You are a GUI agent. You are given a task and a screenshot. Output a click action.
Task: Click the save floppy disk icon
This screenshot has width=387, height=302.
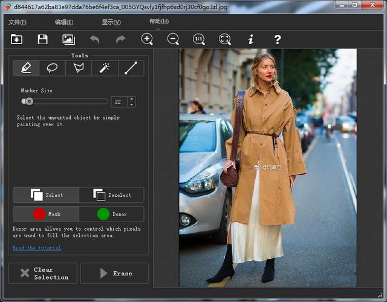tap(42, 39)
